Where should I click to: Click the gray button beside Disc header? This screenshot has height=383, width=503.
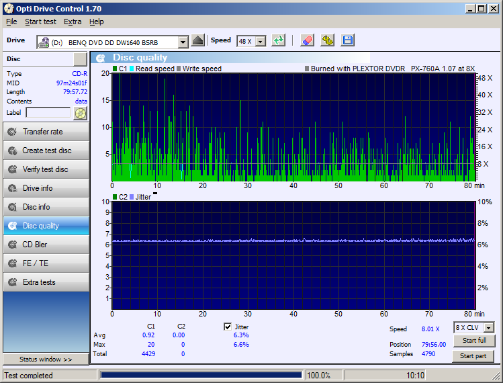[80, 59]
